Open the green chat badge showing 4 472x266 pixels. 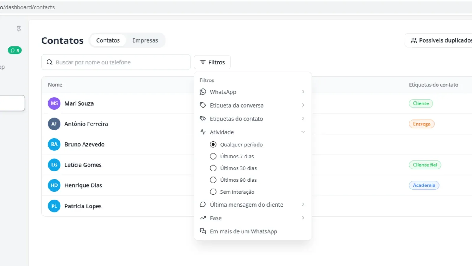15,51
